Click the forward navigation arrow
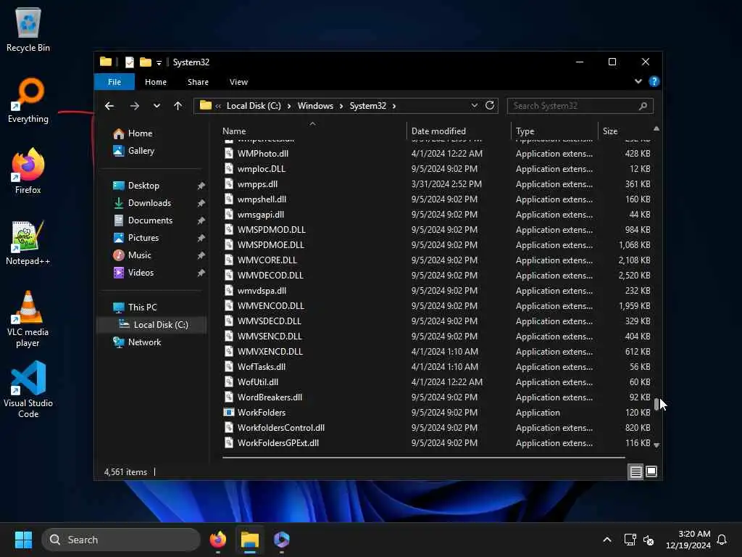This screenshot has width=742, height=557. pyautogui.click(x=134, y=106)
